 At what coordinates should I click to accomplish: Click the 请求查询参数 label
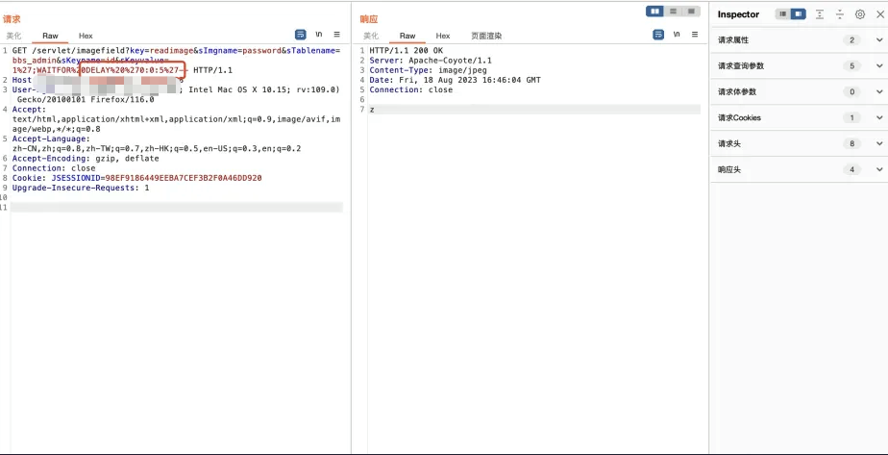point(741,65)
